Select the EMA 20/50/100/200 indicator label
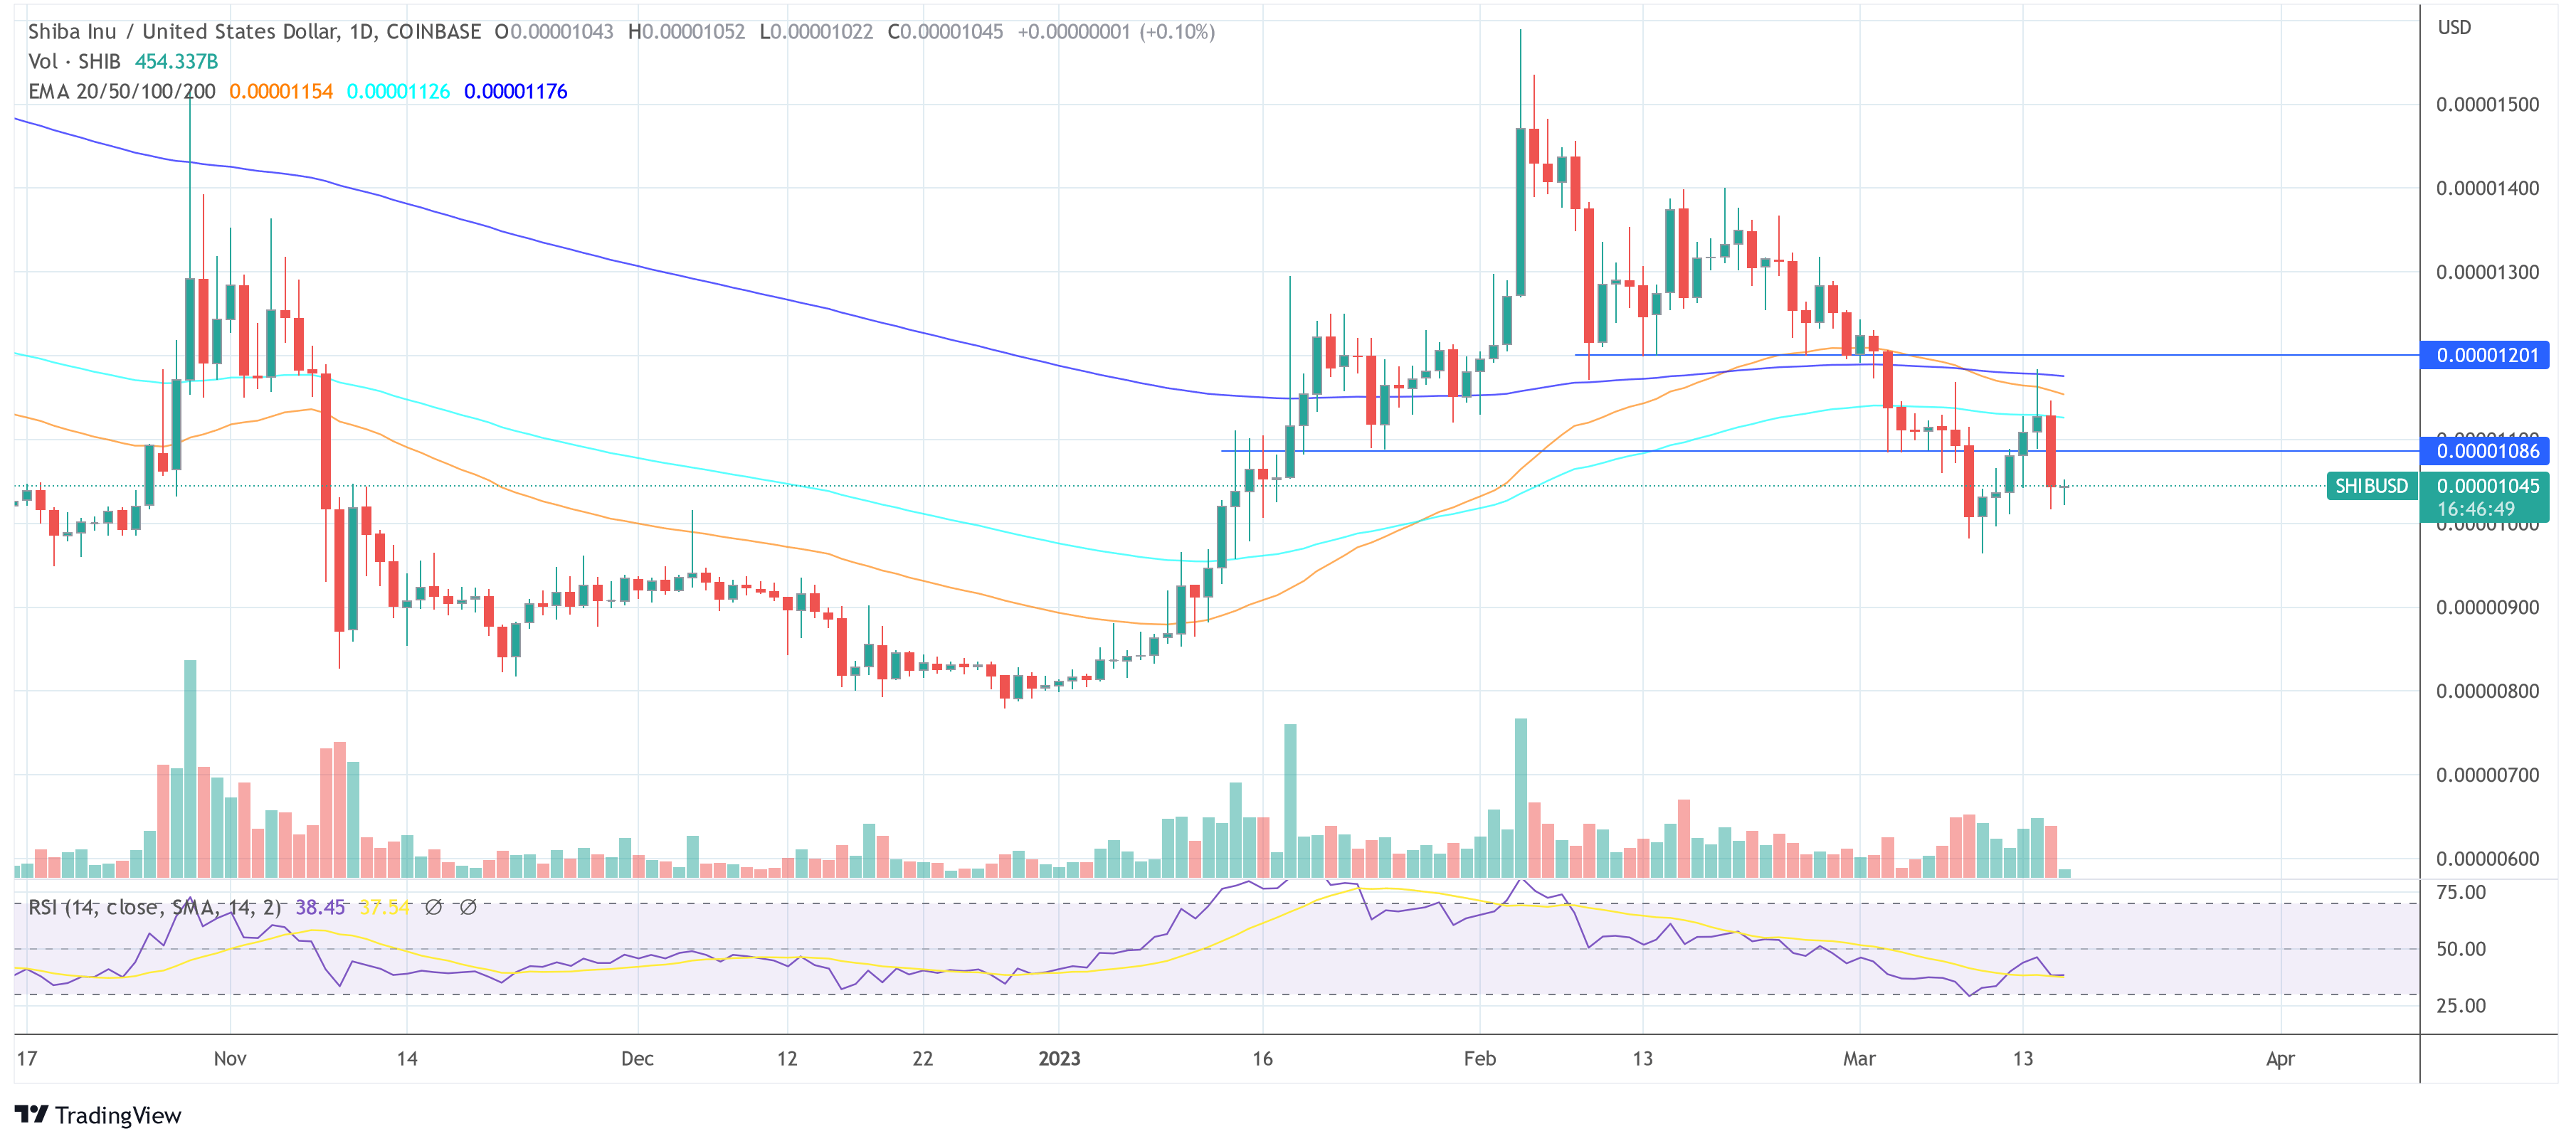The image size is (2576, 1146). tap(122, 91)
